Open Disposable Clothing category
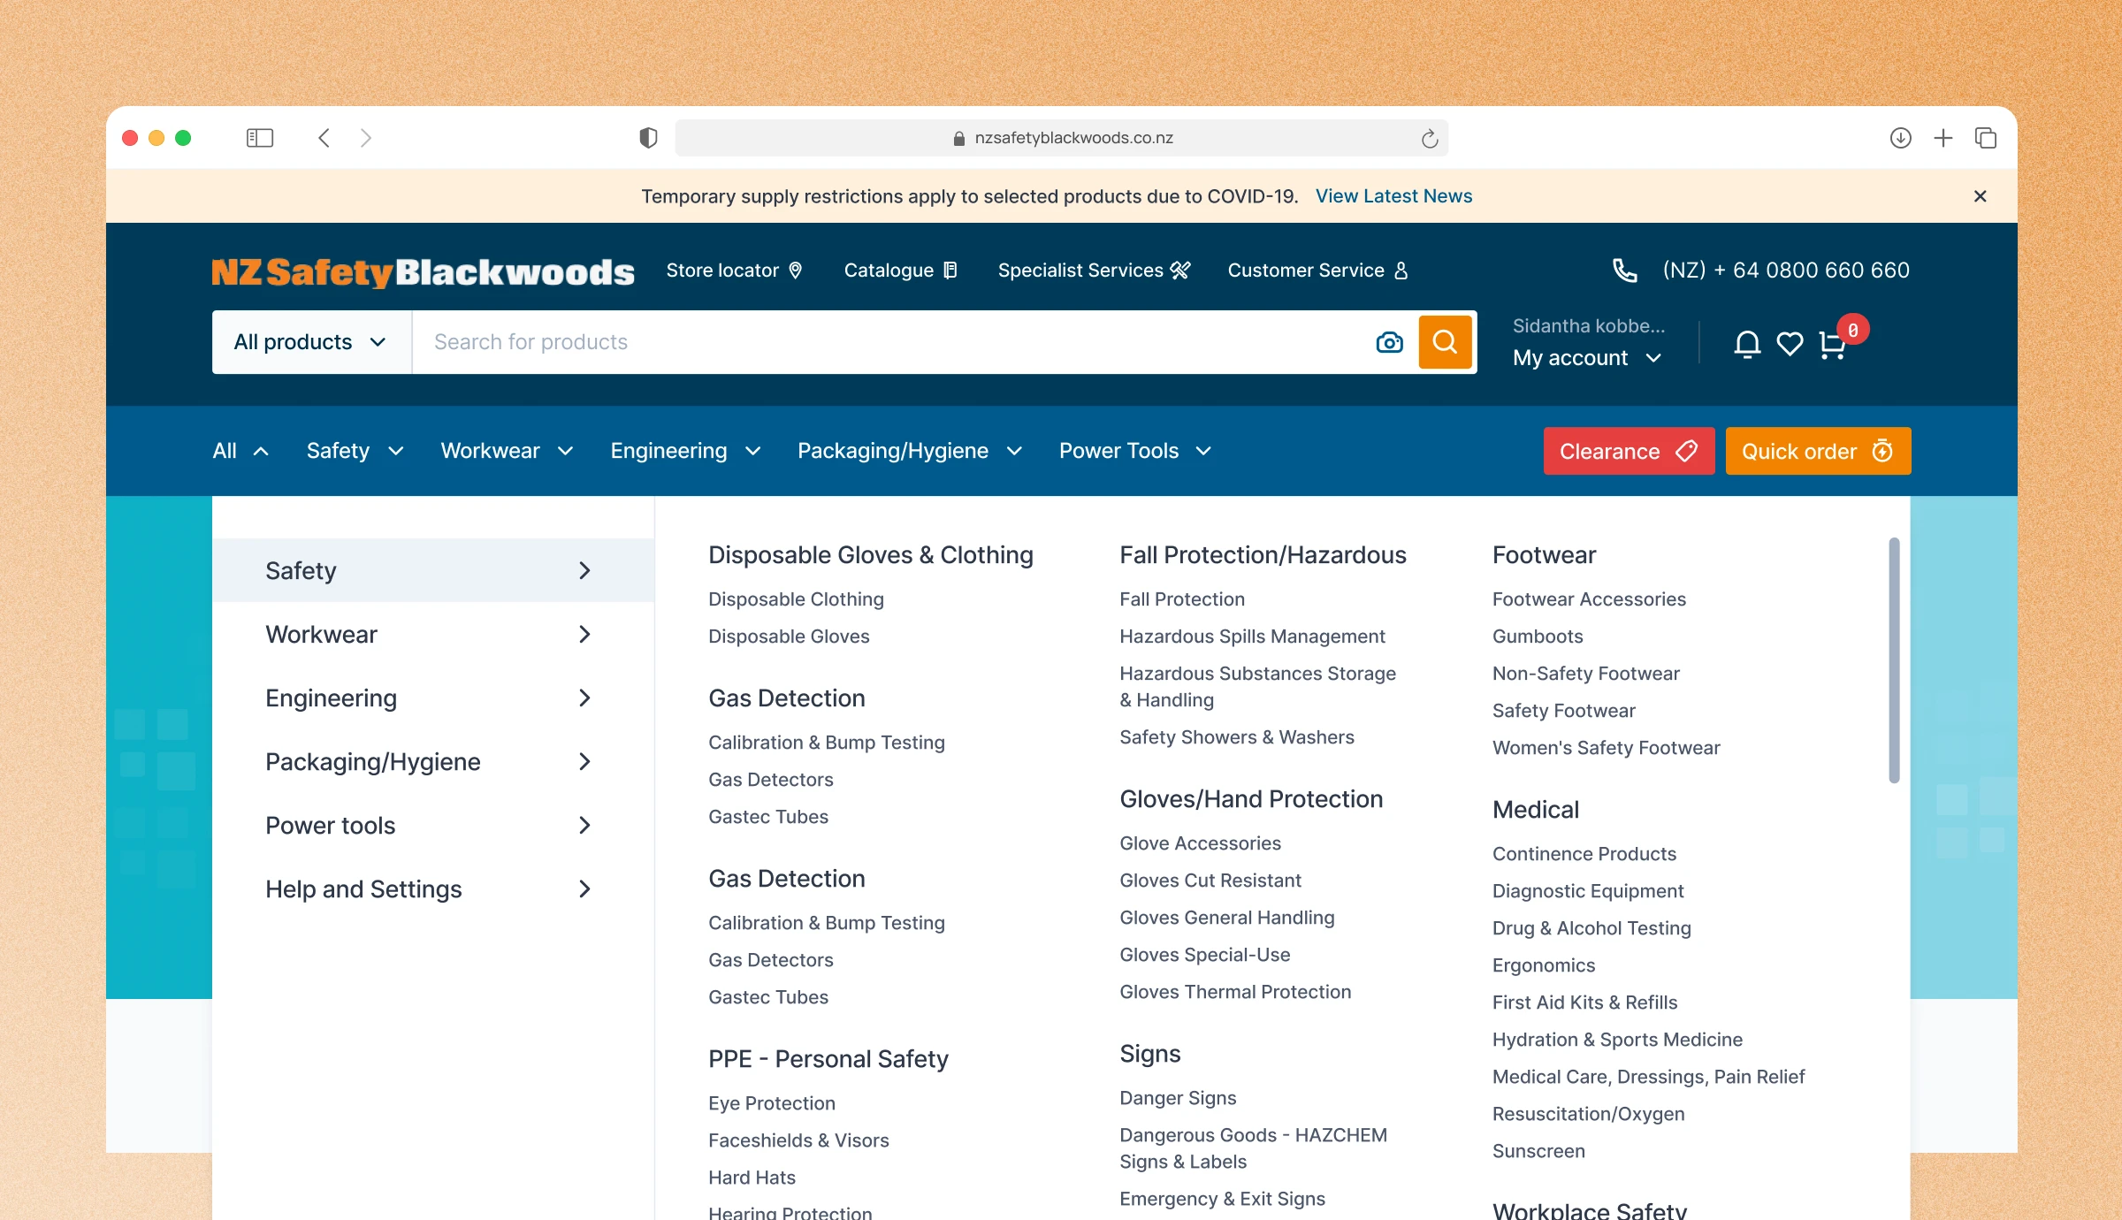 796,599
